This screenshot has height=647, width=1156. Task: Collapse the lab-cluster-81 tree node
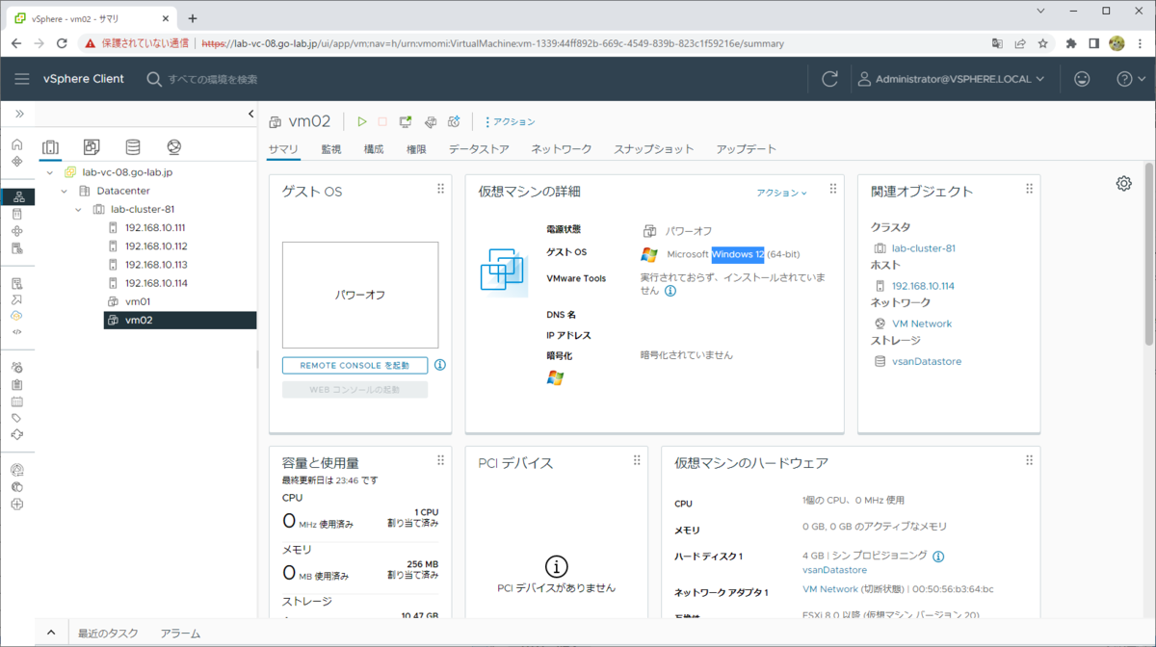(79, 209)
